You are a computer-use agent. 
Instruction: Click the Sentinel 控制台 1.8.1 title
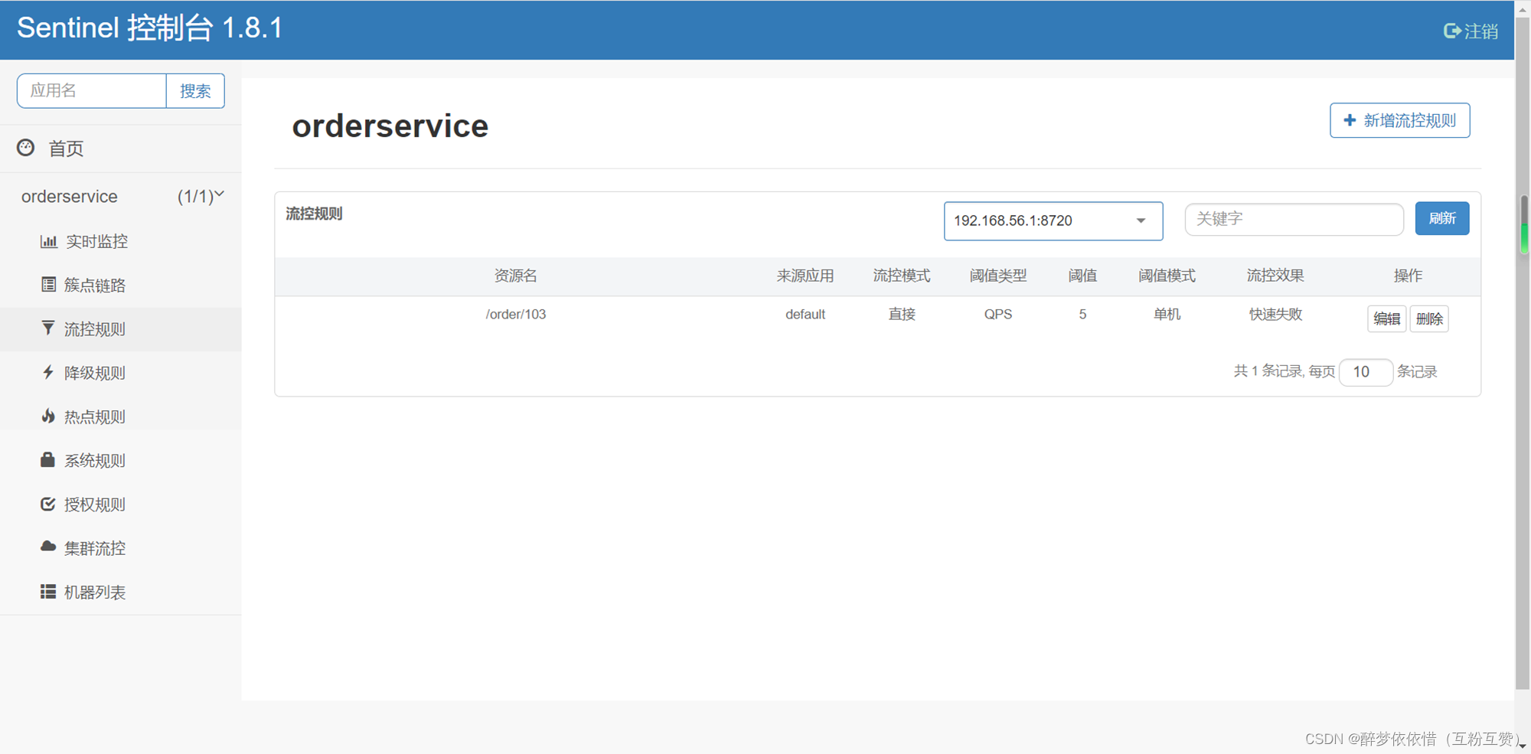(x=150, y=28)
